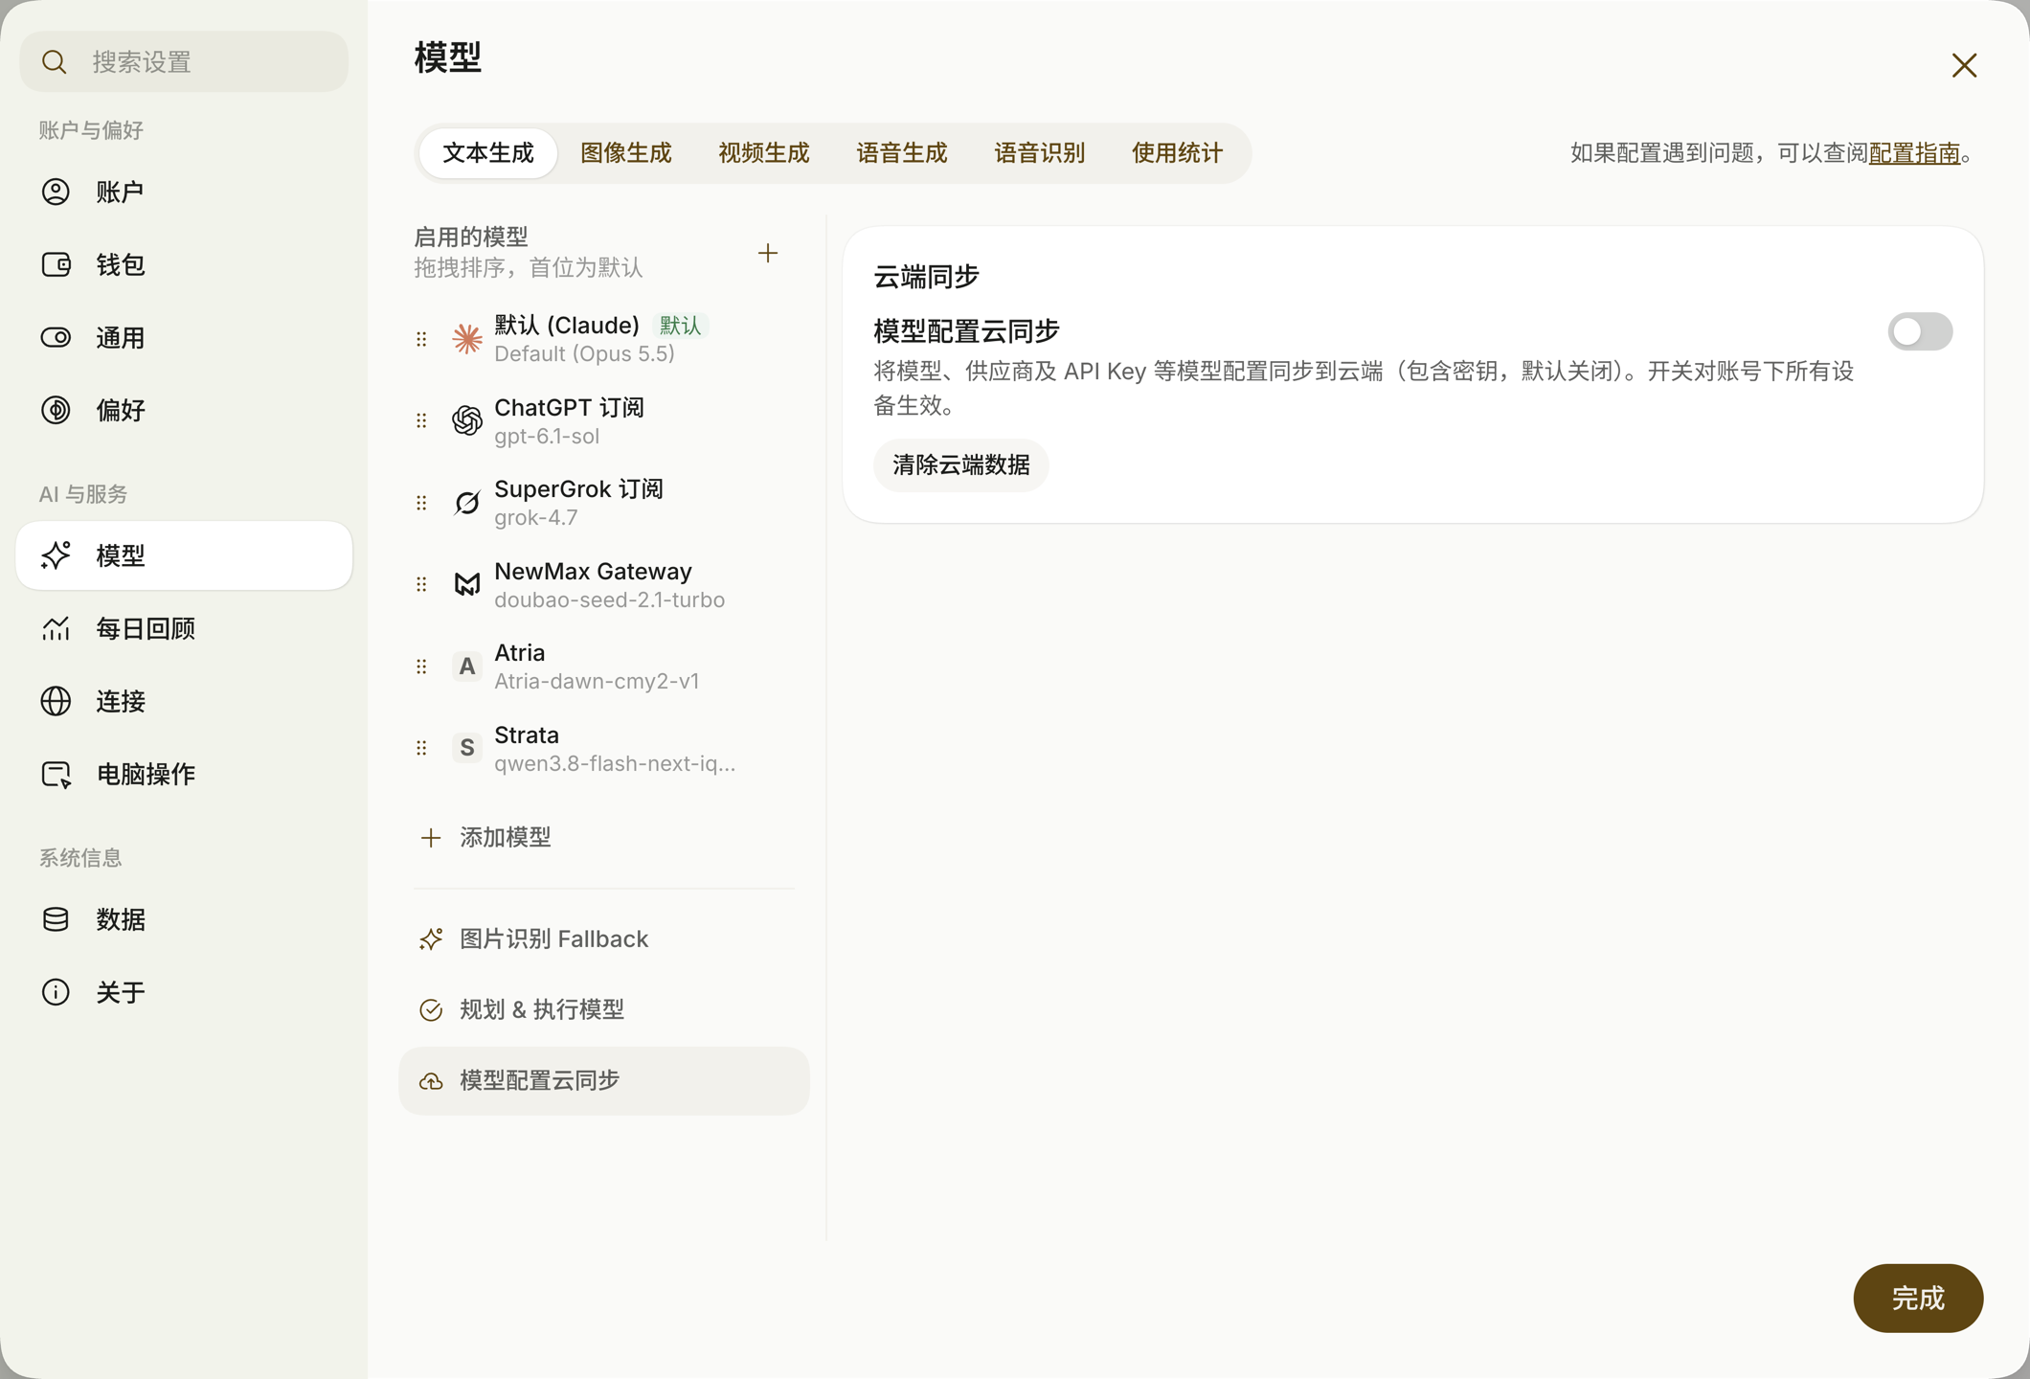Viewport: 2030px width, 1379px height.
Task: Open 电脑操作 in the sidebar
Action: click(x=184, y=774)
